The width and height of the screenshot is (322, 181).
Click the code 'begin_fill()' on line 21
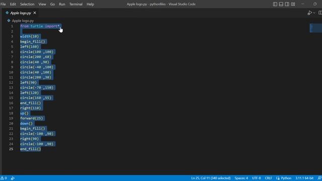click(x=32, y=129)
